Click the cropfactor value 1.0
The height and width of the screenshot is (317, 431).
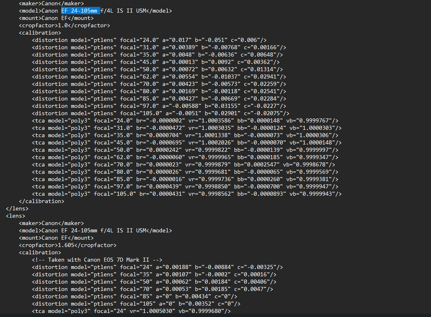coord(63,26)
